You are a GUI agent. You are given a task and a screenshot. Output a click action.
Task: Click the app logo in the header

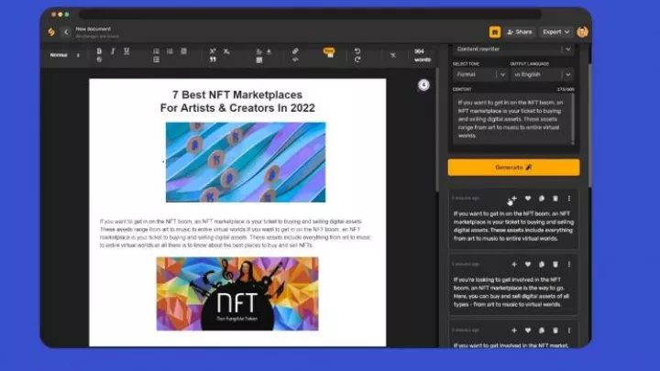(x=51, y=32)
